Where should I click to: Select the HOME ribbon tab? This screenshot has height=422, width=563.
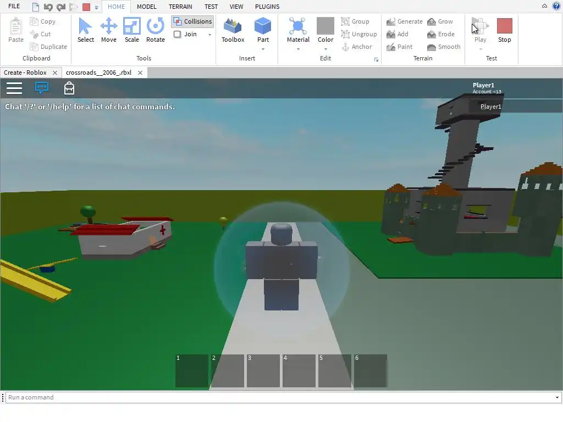(117, 7)
